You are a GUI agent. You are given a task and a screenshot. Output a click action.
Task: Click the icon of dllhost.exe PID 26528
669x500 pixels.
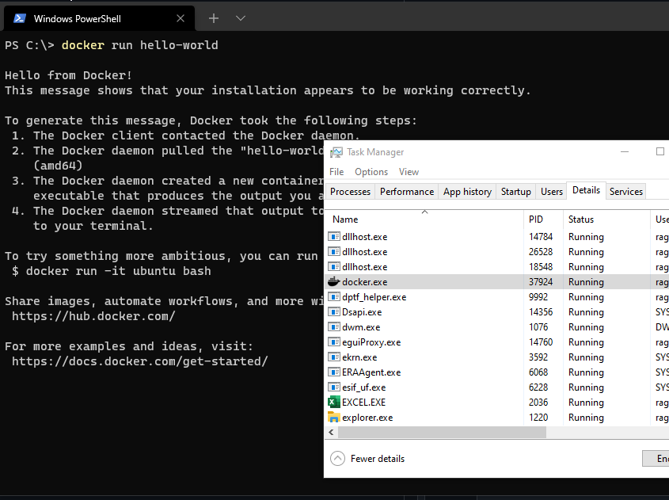[333, 251]
